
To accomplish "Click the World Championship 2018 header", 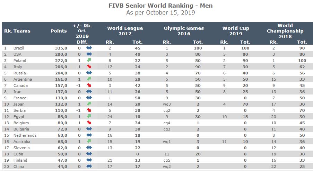I will 285,31.
